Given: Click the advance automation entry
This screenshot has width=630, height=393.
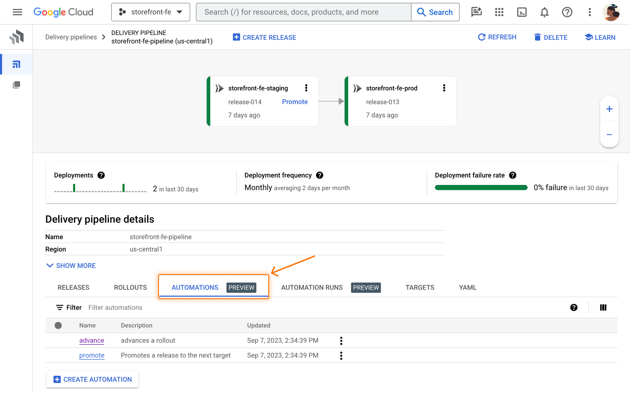Looking at the screenshot, I should click(91, 340).
